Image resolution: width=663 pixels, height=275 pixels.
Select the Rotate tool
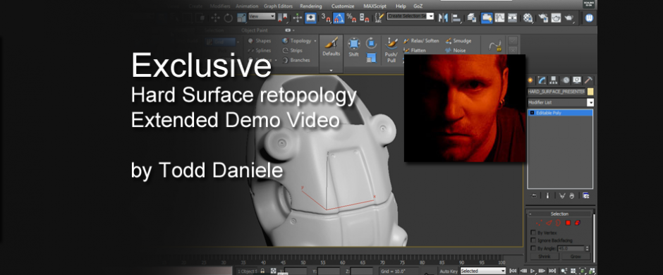pos(229,18)
